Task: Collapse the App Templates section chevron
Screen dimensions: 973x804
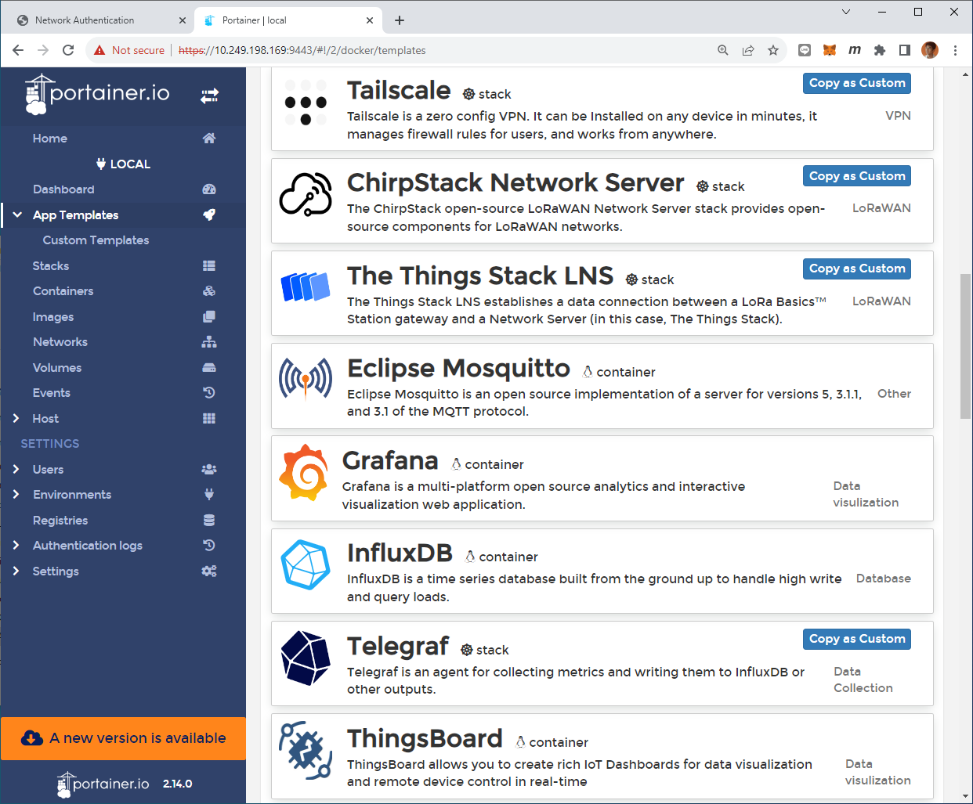Action: [17, 215]
